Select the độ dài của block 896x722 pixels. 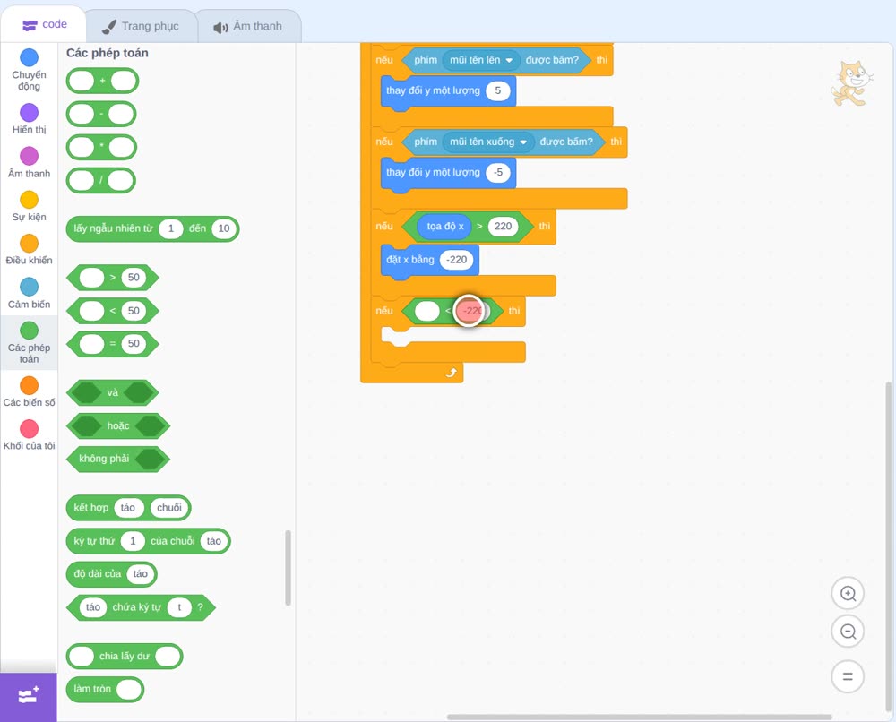[x=111, y=574]
